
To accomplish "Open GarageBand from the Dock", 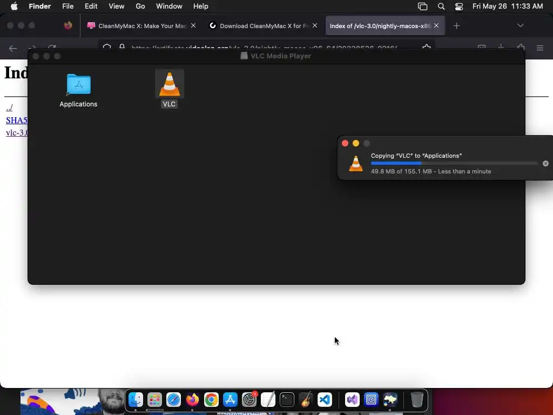I will pyautogui.click(x=306, y=400).
